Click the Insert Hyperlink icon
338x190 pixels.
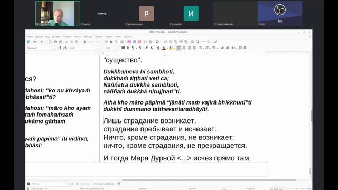[165, 42]
